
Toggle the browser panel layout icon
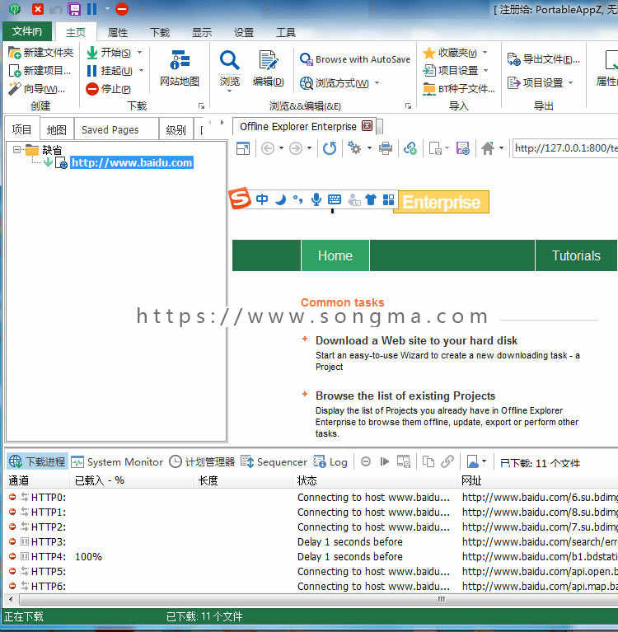click(x=243, y=148)
